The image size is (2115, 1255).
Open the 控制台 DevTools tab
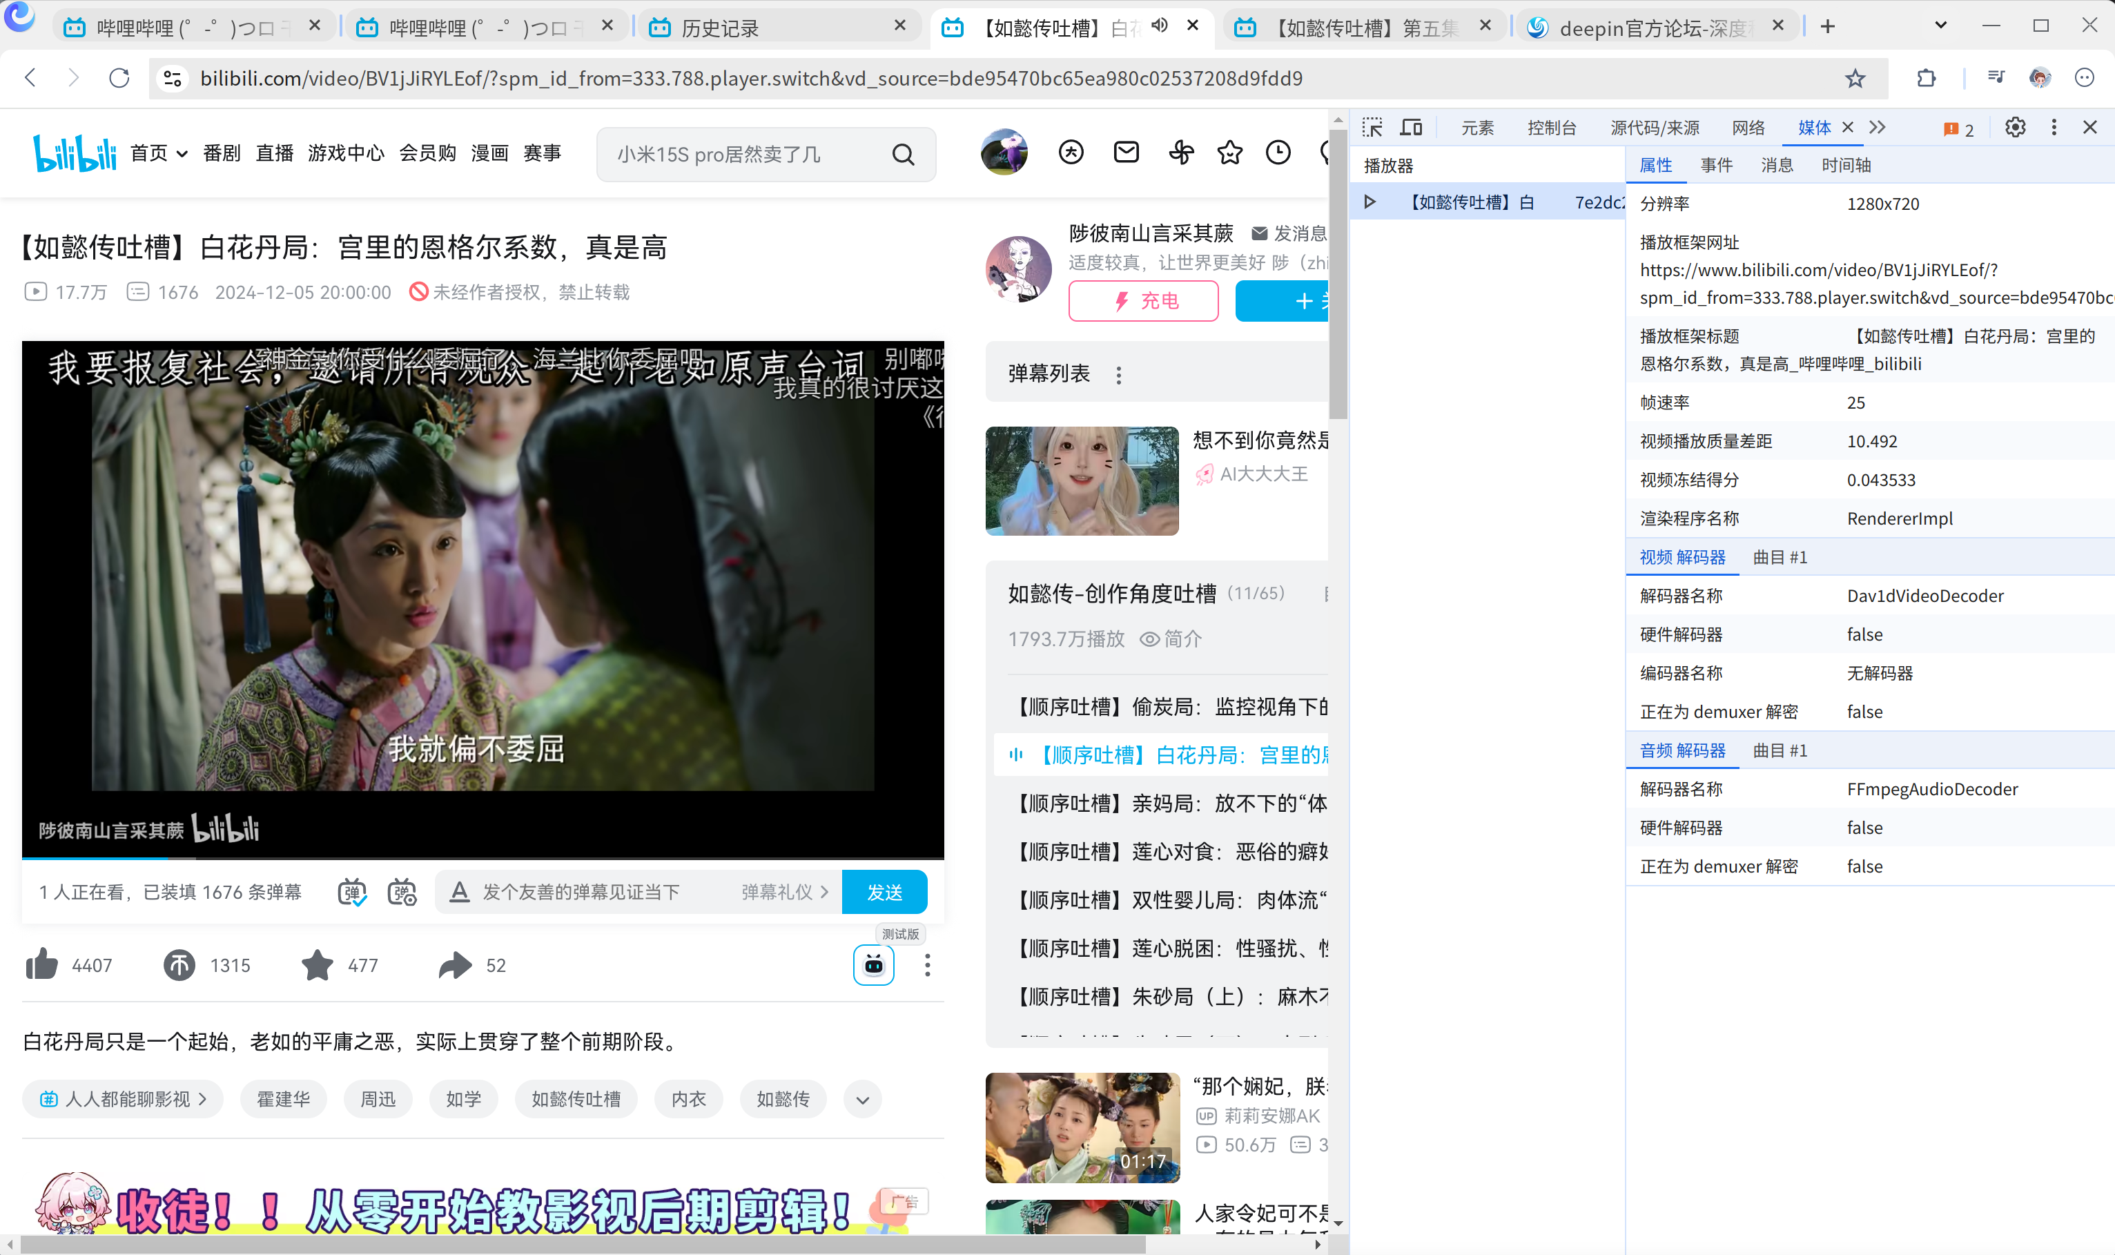click(x=1552, y=128)
